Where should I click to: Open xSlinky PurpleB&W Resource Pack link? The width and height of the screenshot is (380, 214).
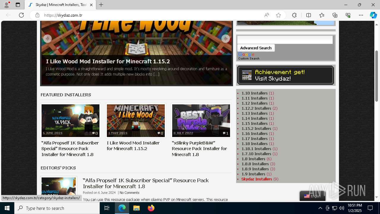(x=199, y=149)
